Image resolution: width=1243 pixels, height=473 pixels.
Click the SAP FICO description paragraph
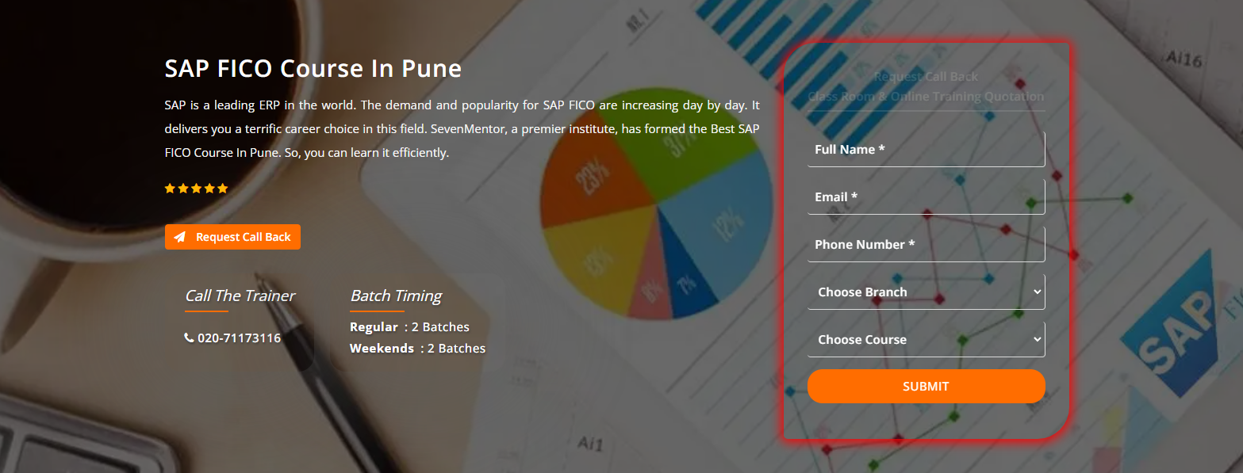pos(462,128)
